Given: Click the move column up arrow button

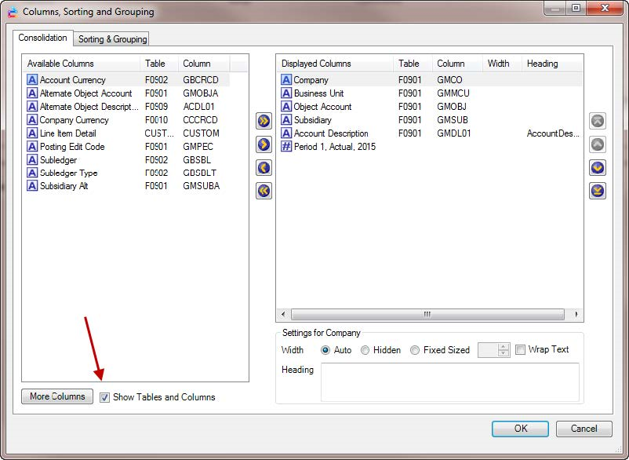Looking at the screenshot, I should click(598, 144).
